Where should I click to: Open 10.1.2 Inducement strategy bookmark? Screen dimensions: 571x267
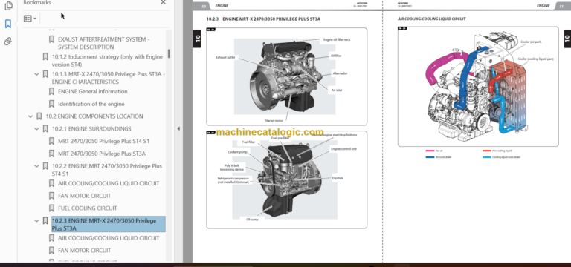107,61
